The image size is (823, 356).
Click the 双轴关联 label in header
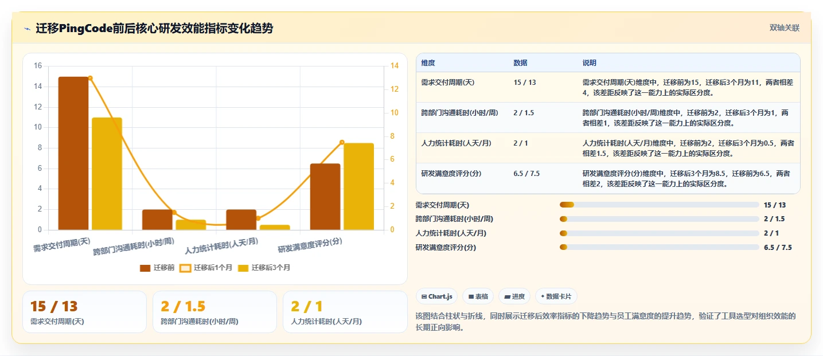784,28
